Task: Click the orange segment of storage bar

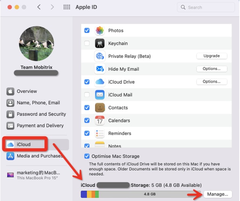Action: 93,194
